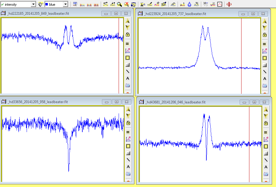
Task: Click the up arrow in hd223924 window
Action: 264,21
